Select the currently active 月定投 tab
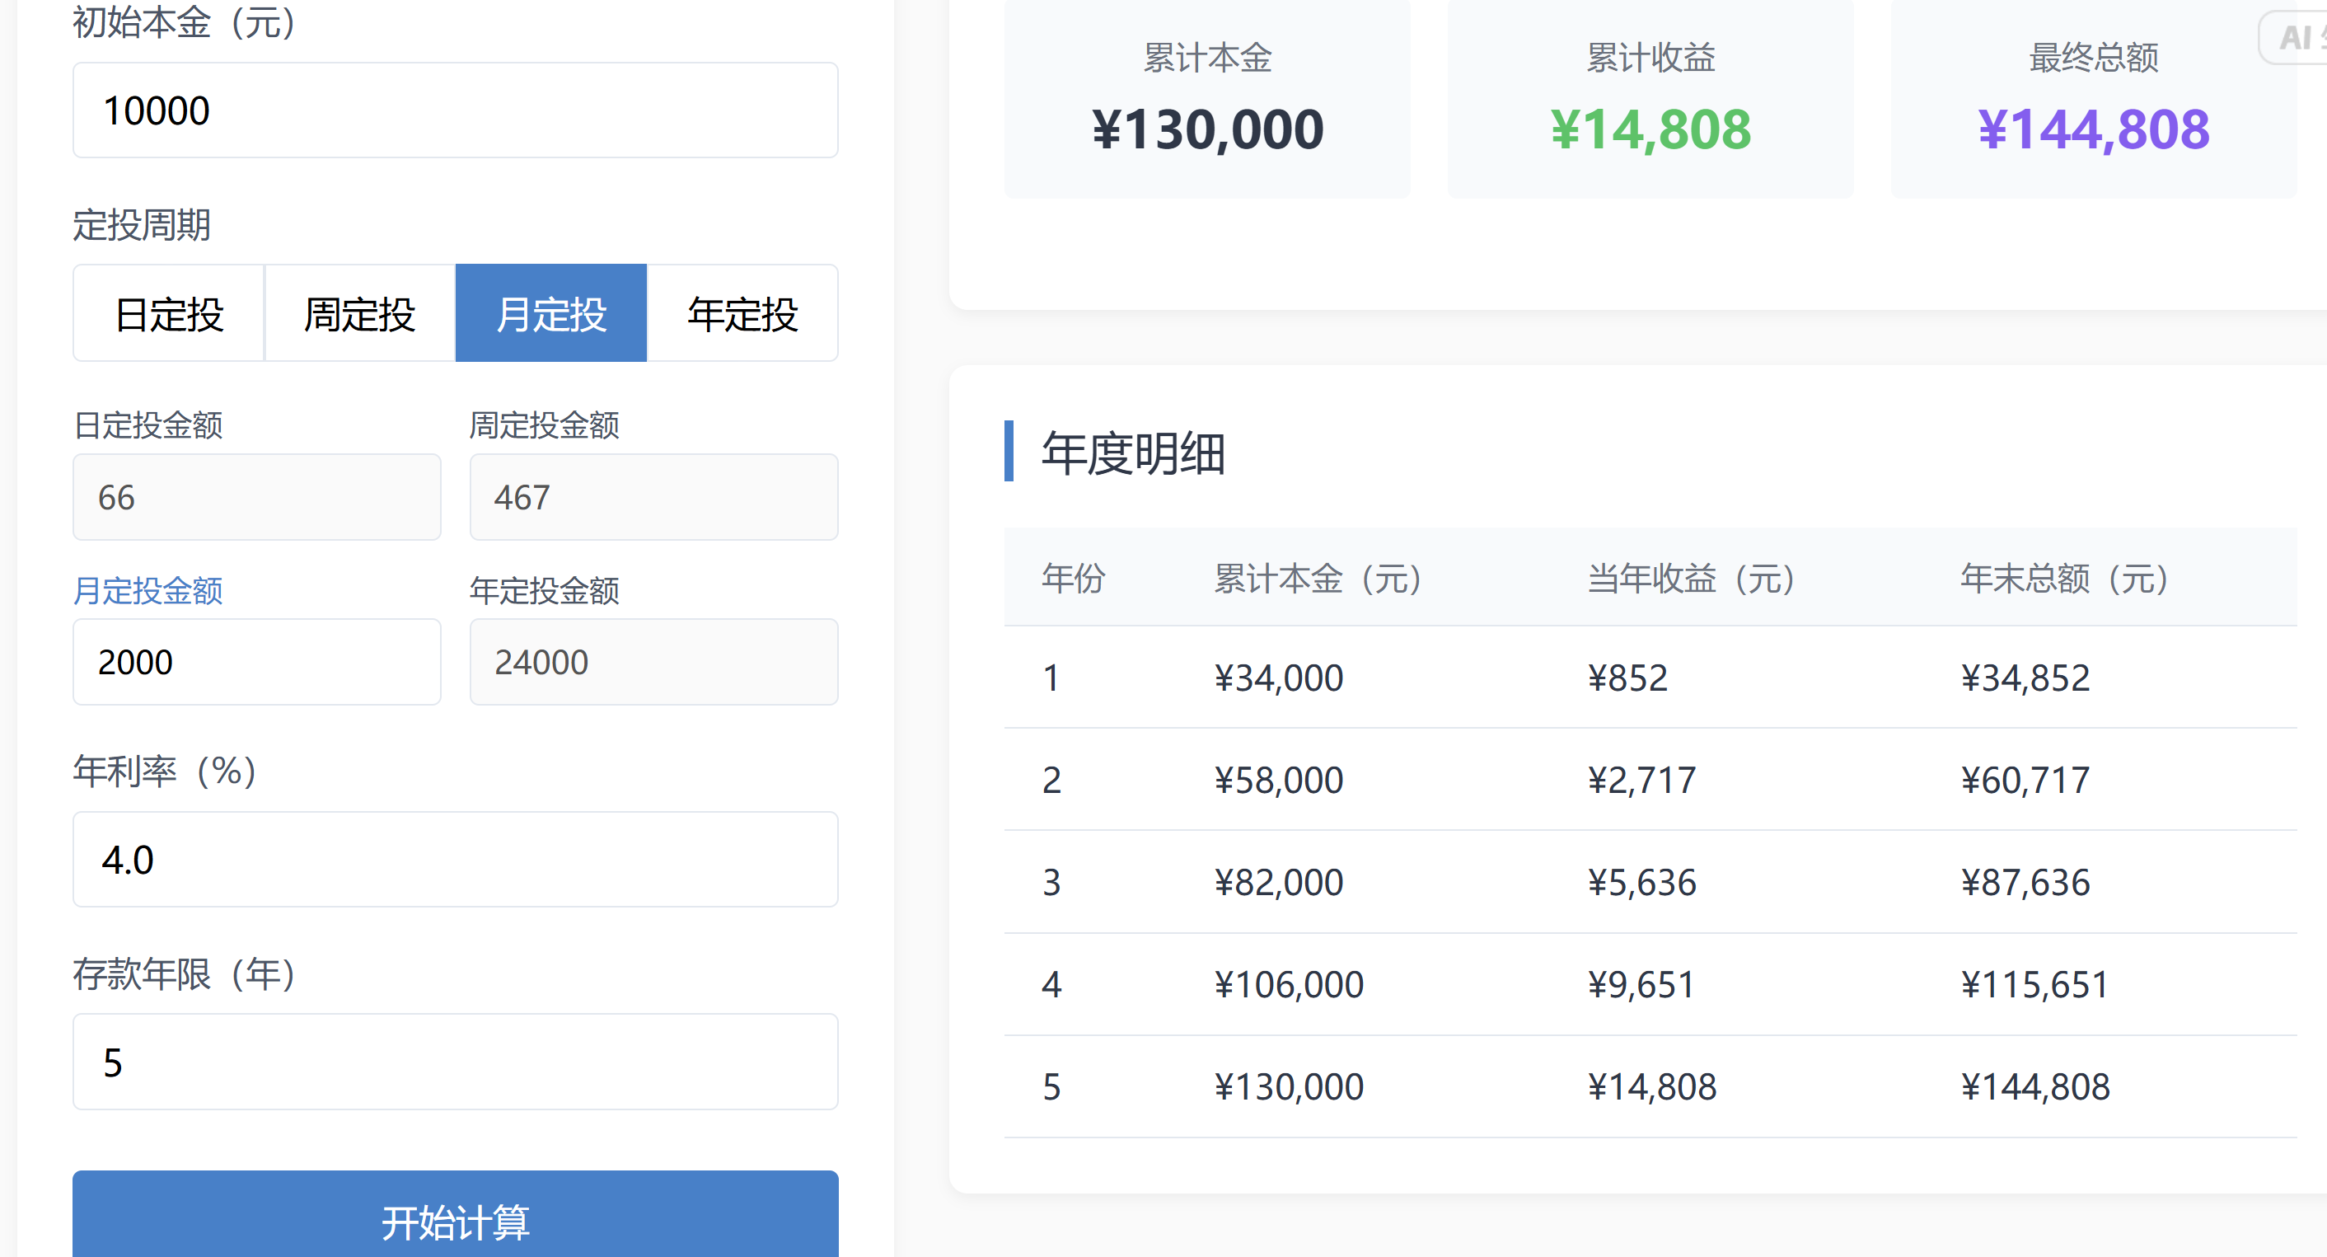Image resolution: width=2327 pixels, height=1257 pixels. click(551, 313)
